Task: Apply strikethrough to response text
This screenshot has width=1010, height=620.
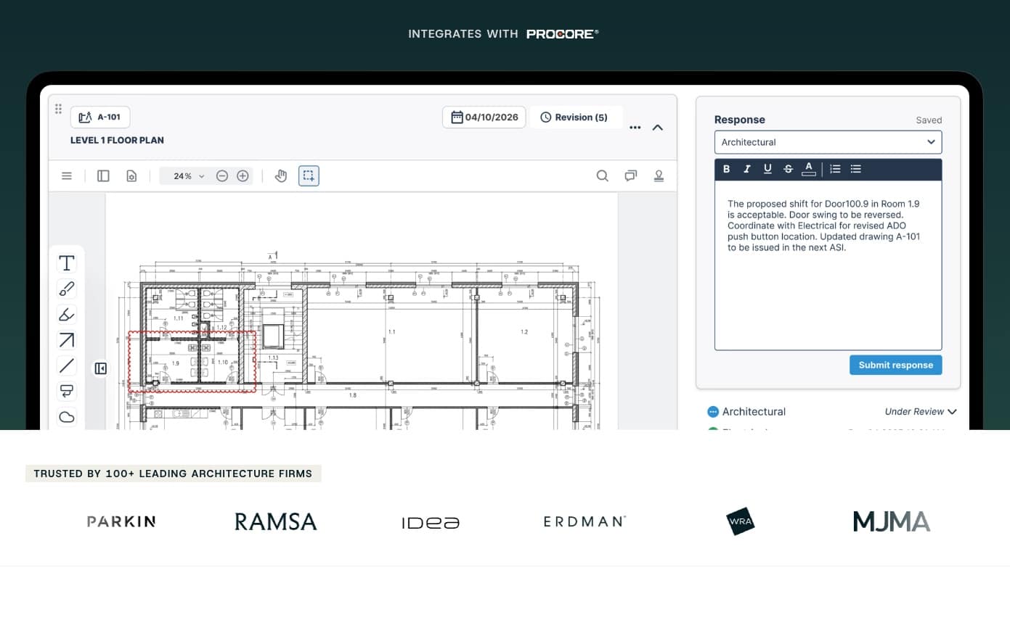Action: tap(788, 169)
